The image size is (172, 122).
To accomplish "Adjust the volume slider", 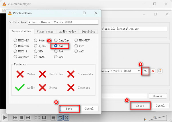I will point(158,118).
